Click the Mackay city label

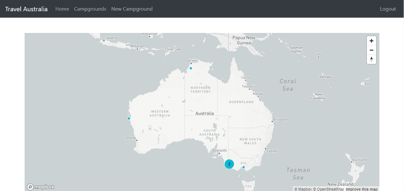point(258,94)
